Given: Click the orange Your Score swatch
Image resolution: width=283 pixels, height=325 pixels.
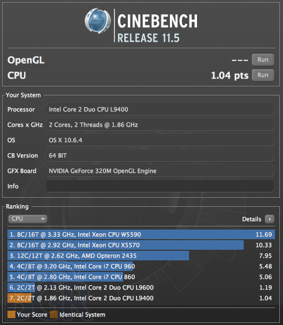Looking at the screenshot, I should point(11,314).
